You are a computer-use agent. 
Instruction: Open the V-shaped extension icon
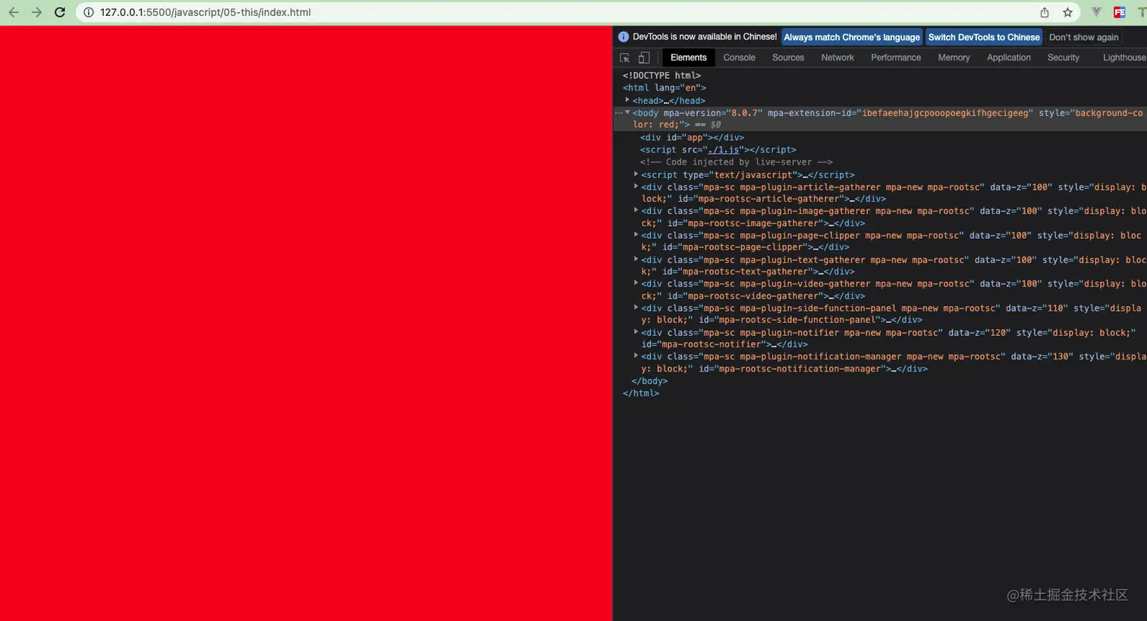tap(1096, 12)
